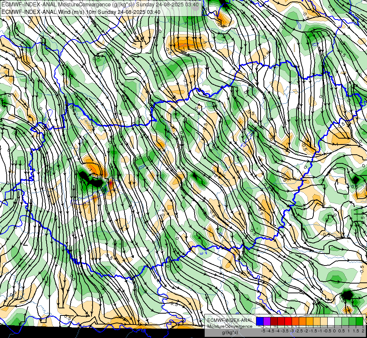Click ECMWF-INDEX-ANAL text in the legend box
The height and width of the screenshot is (338, 367).
[x=230, y=320]
